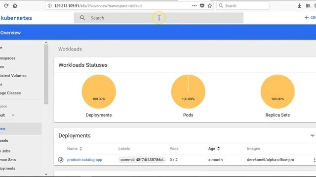Open product-catalog-app deployment link
316x177 pixels.
[x=84, y=160]
